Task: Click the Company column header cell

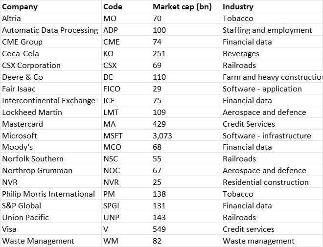Action: pos(20,7)
